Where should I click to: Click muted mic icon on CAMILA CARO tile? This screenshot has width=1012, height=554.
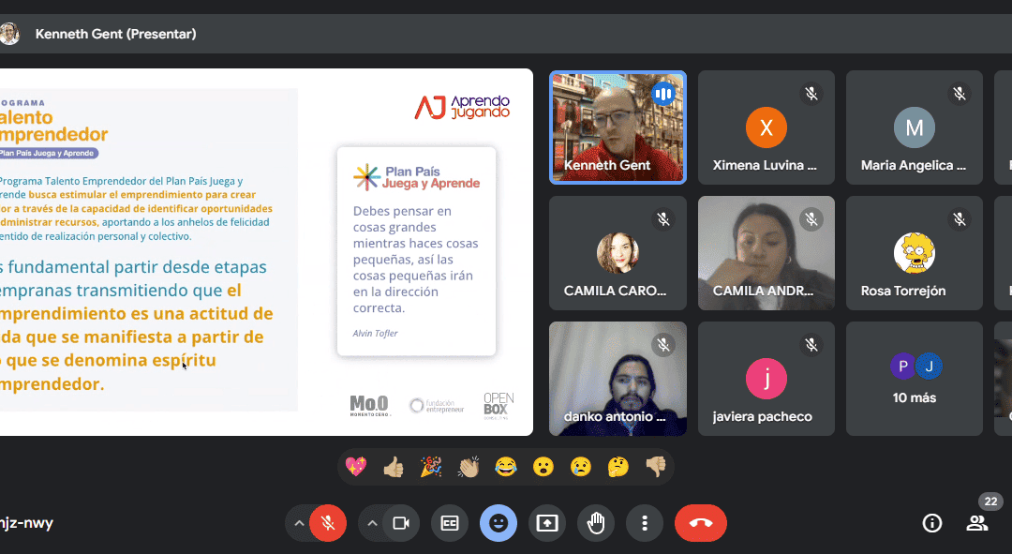click(x=662, y=219)
